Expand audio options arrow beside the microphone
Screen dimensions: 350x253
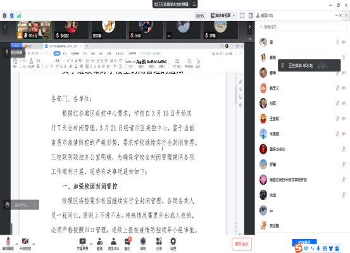pyautogui.click(x=16, y=244)
